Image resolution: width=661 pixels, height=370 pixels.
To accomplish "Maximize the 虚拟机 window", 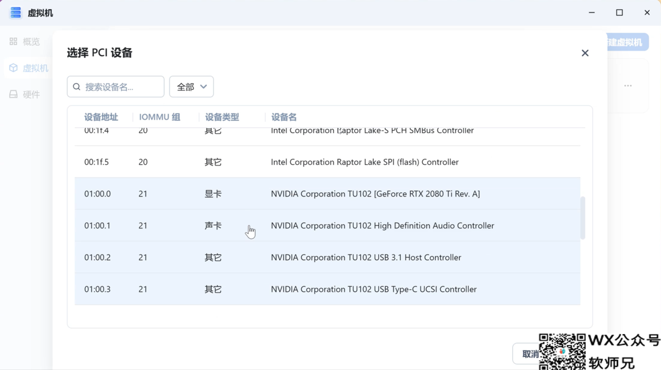I will 619,13.
